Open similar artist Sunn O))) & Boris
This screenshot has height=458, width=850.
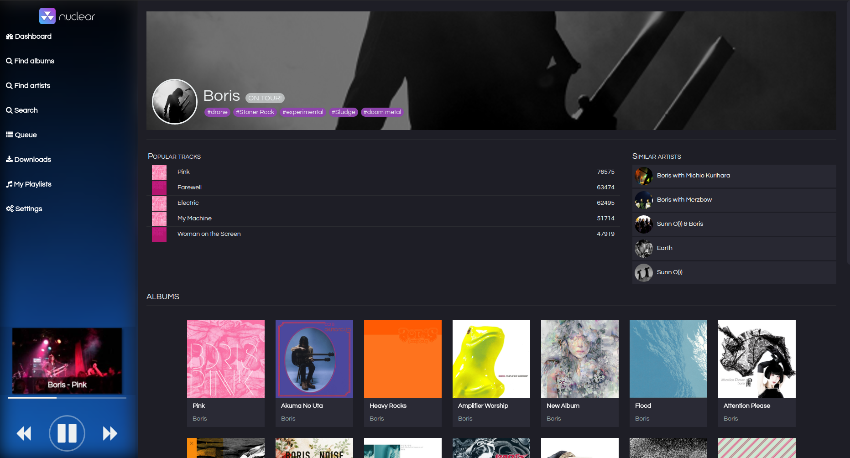(x=734, y=224)
